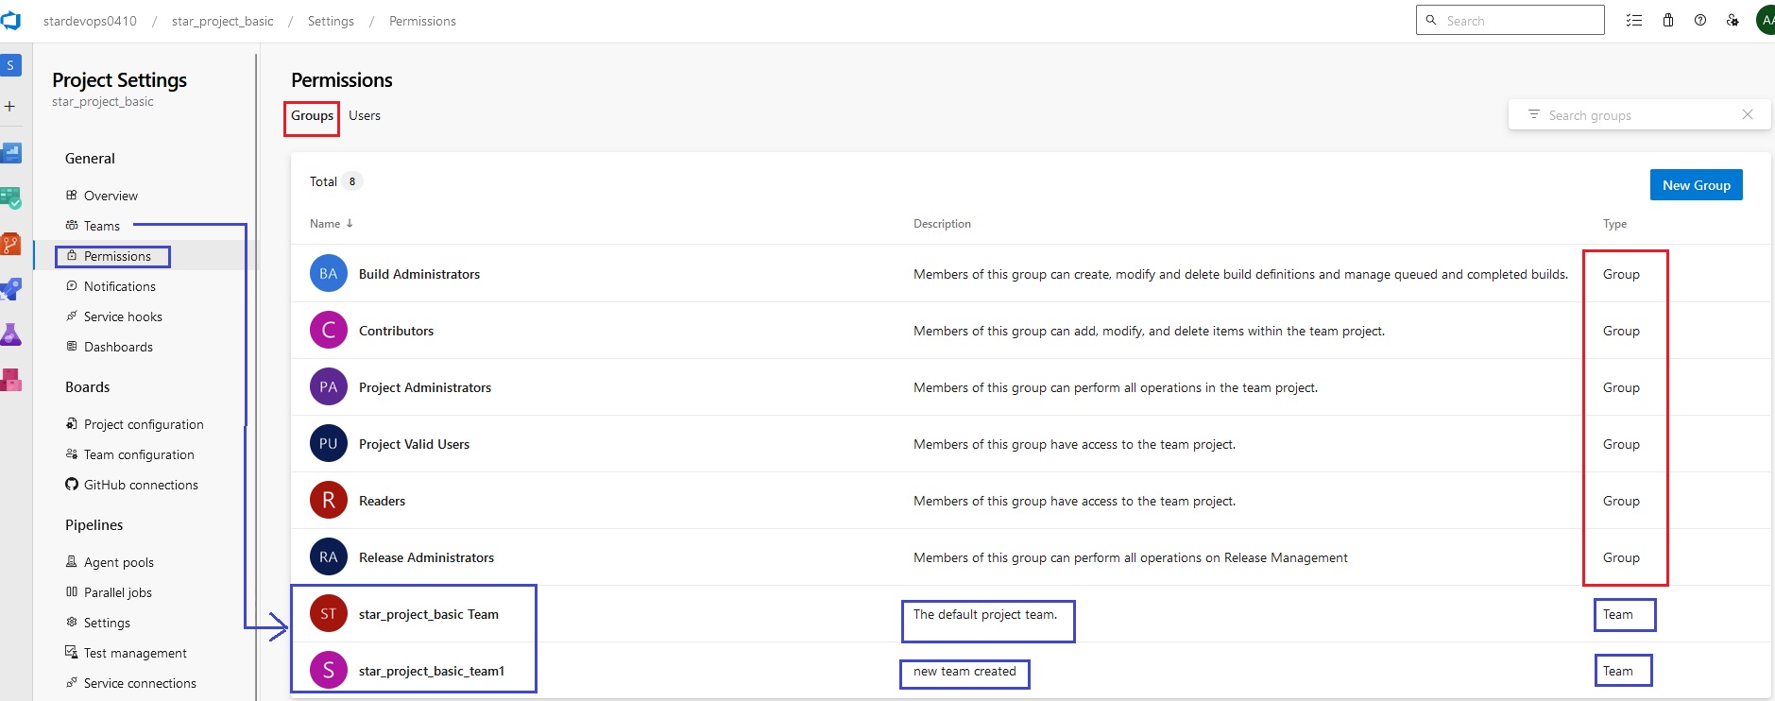The width and height of the screenshot is (1775, 701).
Task: Switch to the Users tab
Action: 365,115
